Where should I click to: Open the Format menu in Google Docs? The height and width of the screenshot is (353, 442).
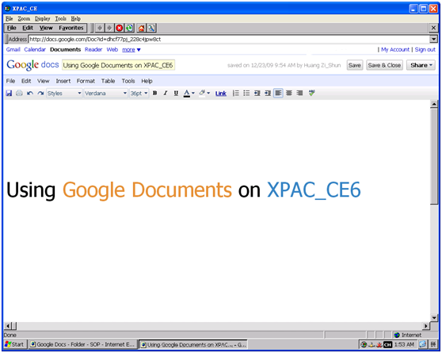[86, 81]
